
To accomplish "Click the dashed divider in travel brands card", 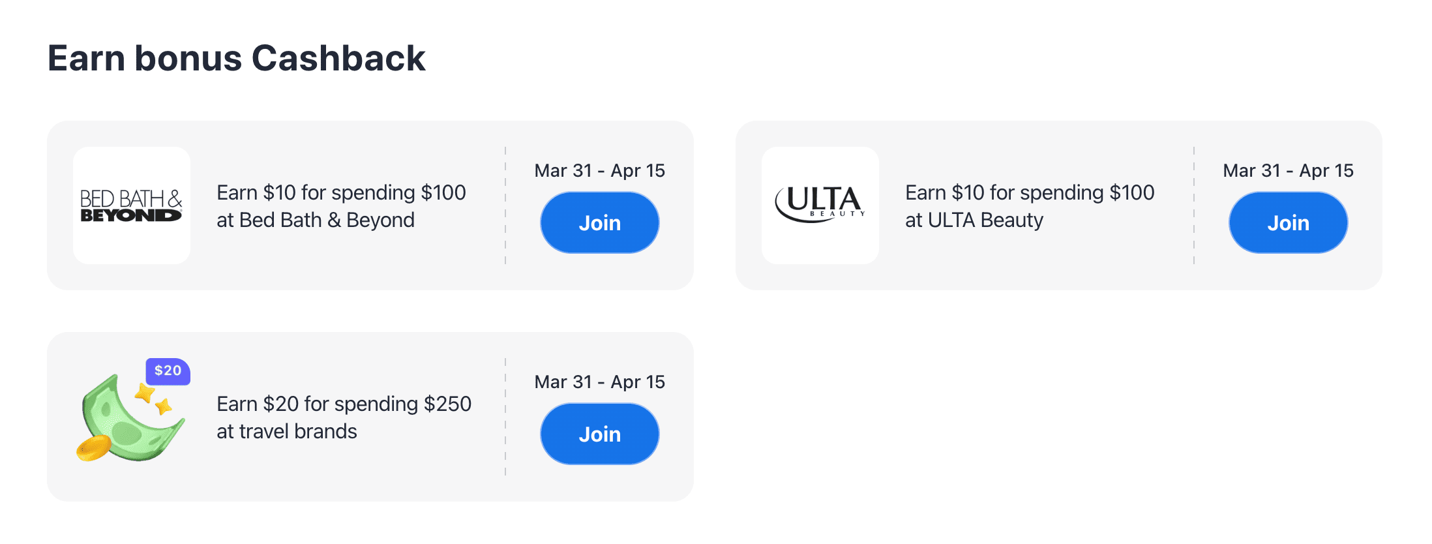I will 505,417.
